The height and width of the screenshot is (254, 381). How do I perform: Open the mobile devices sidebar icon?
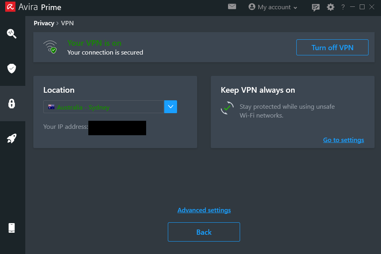point(12,228)
